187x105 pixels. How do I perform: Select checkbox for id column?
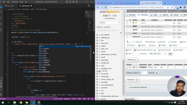tap(127, 23)
